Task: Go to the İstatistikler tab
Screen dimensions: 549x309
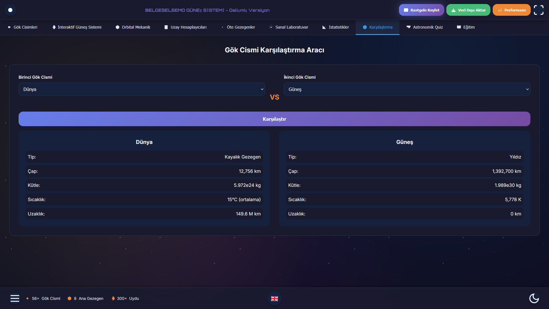Action: [x=335, y=27]
